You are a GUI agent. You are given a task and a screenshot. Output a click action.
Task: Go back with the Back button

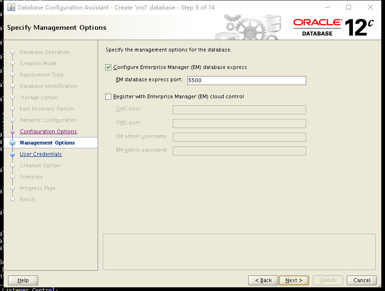click(x=263, y=280)
